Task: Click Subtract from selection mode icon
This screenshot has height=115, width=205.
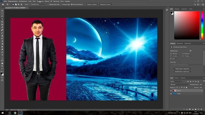Action: [x=19, y=4]
